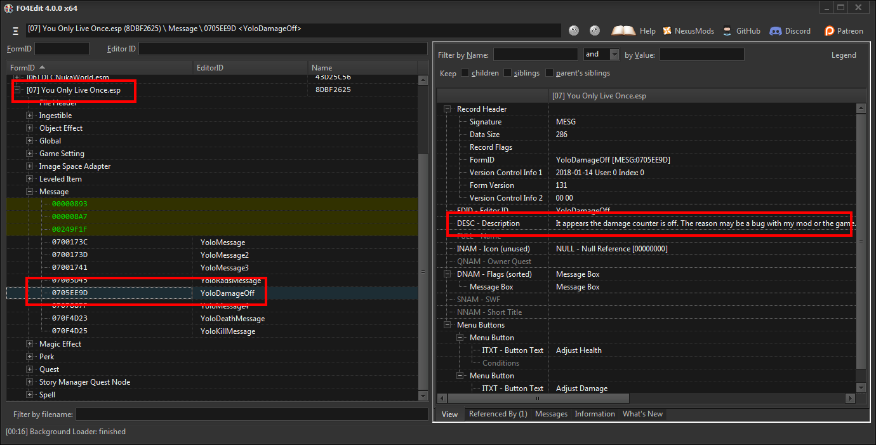Expand the Quest tree node

click(29, 369)
